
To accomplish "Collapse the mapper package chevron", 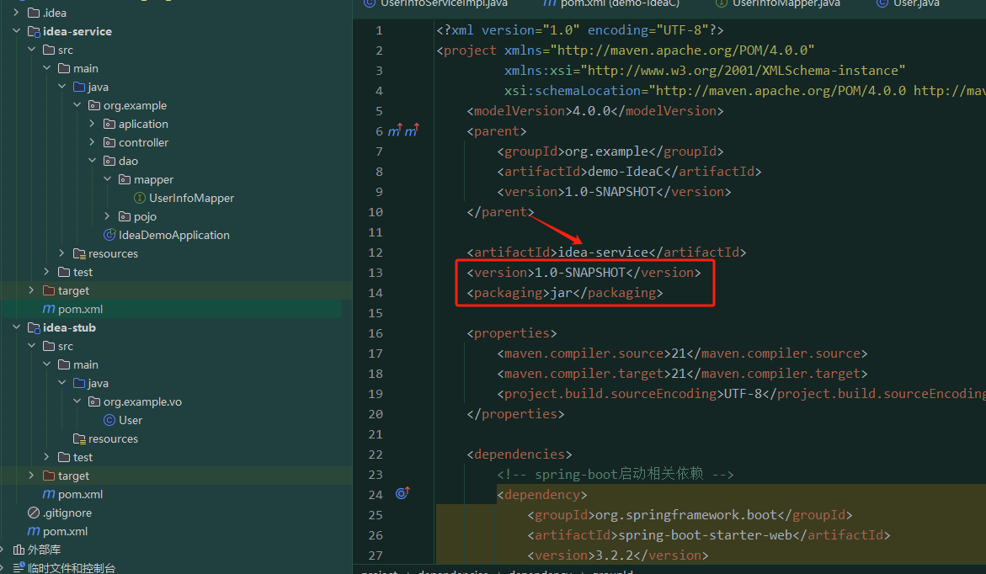I will 108,179.
